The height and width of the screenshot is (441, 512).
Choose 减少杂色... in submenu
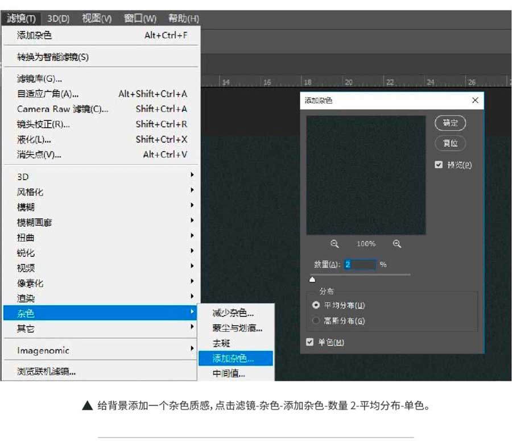point(236,313)
